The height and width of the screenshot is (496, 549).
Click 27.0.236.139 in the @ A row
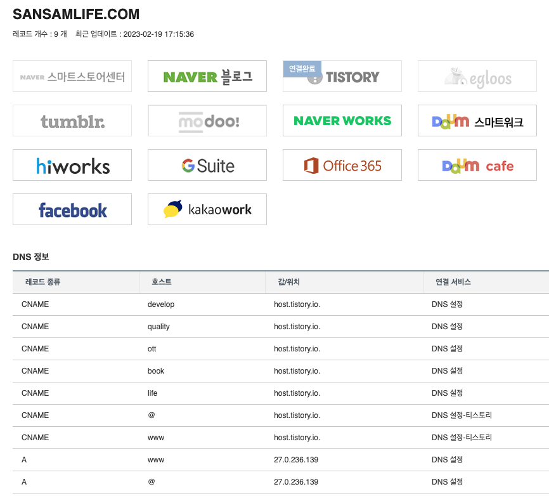pos(296,482)
